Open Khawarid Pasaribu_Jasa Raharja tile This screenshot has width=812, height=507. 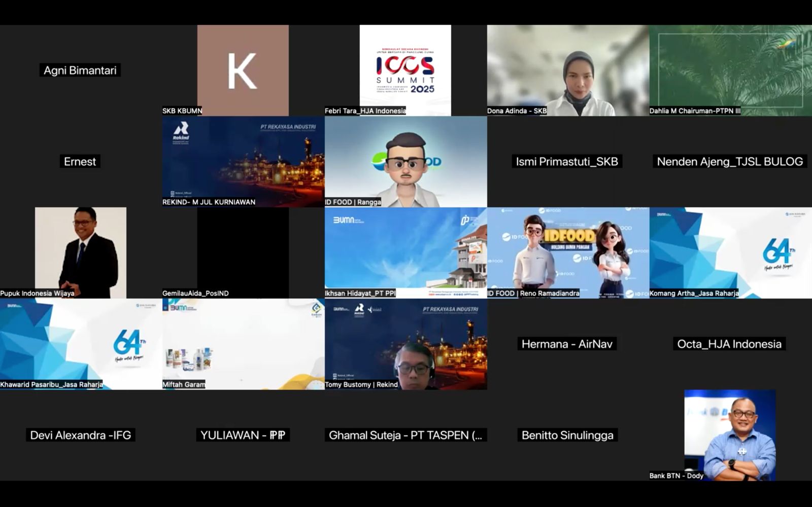[x=81, y=343]
